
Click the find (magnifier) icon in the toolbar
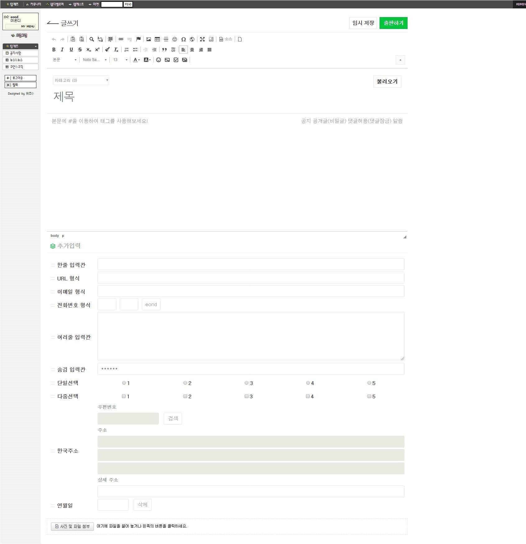click(x=92, y=39)
